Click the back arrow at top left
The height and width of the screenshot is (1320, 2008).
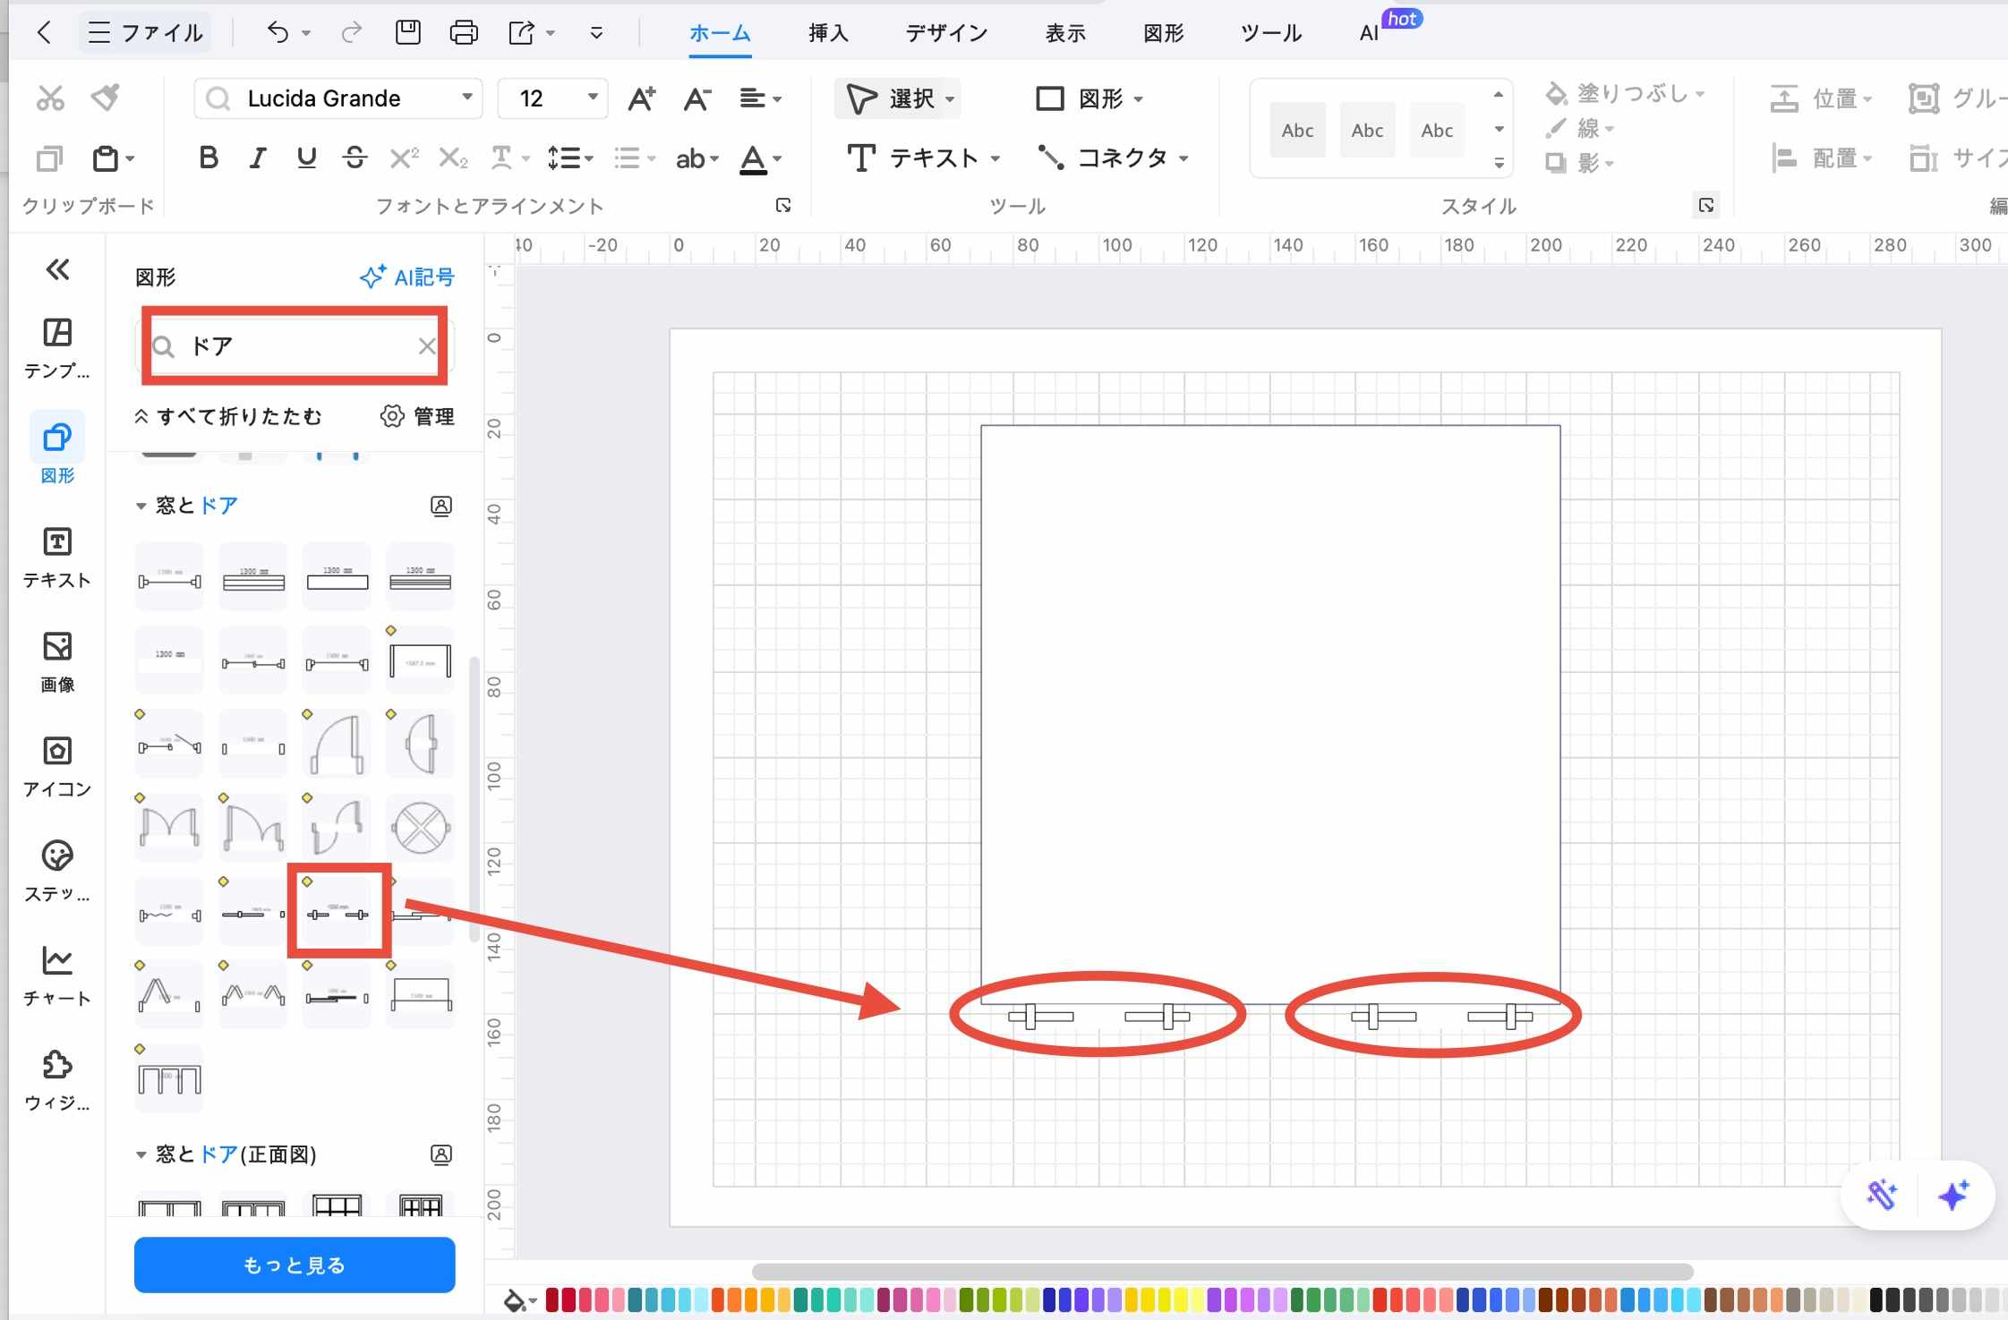click(44, 33)
